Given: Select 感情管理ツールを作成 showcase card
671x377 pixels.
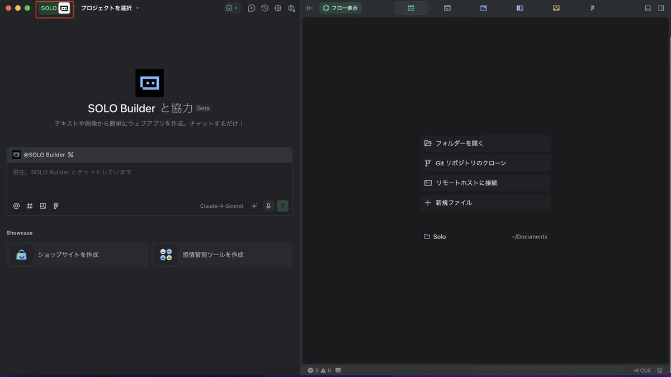Looking at the screenshot, I should tap(222, 255).
